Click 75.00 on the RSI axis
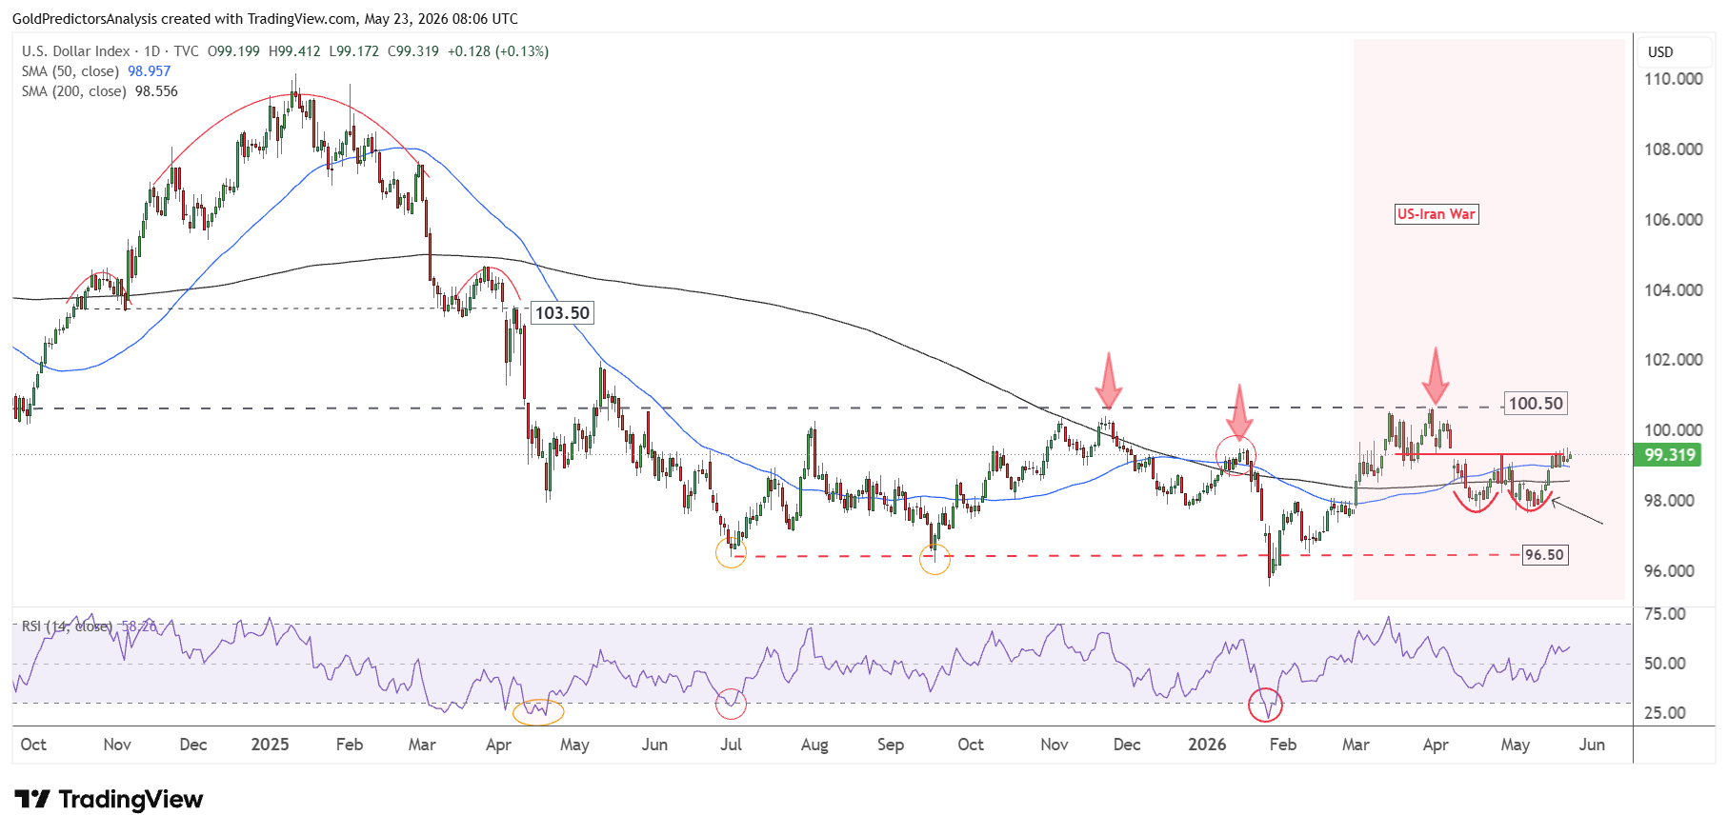The width and height of the screenshot is (1728, 835). click(x=1665, y=614)
